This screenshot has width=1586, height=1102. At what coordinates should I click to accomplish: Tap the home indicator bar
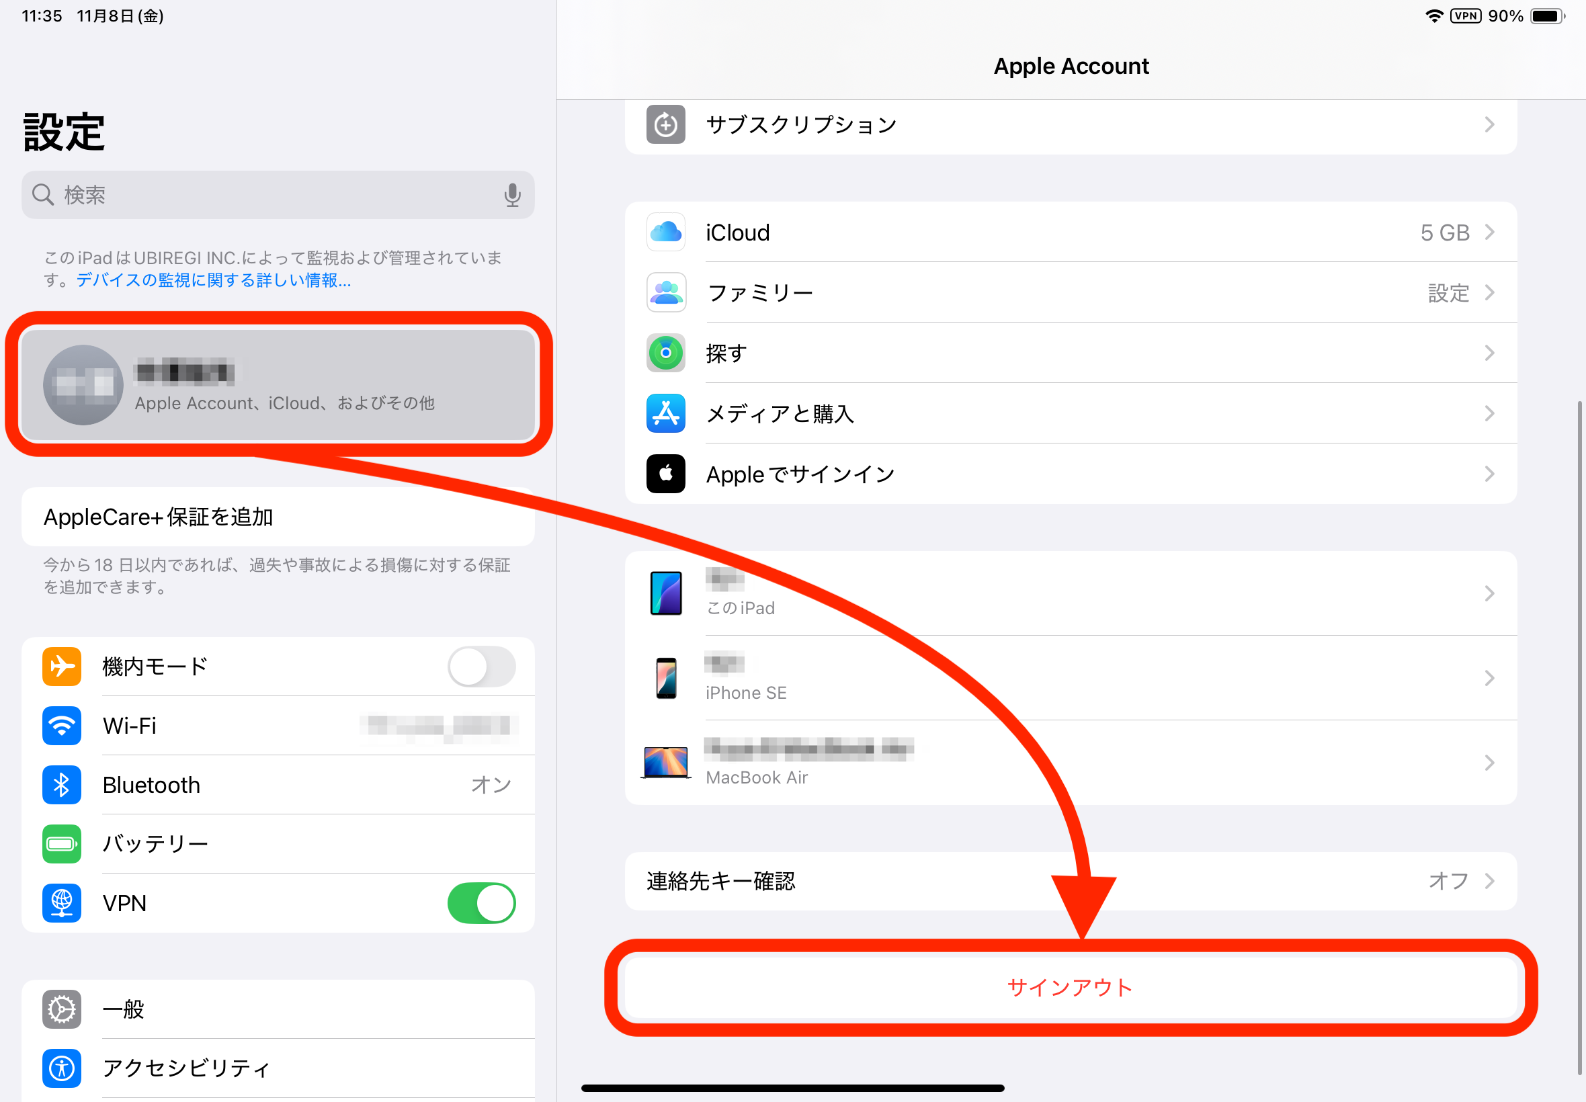click(x=792, y=1088)
